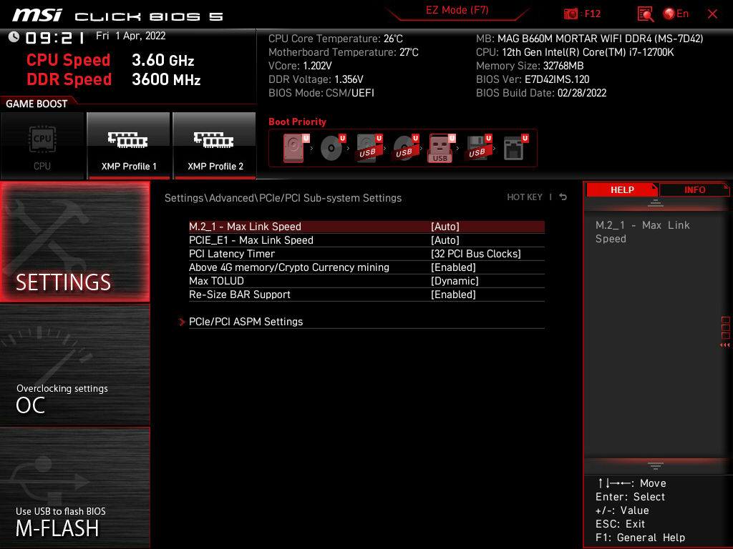Select the Max TOLUD label

216,280
